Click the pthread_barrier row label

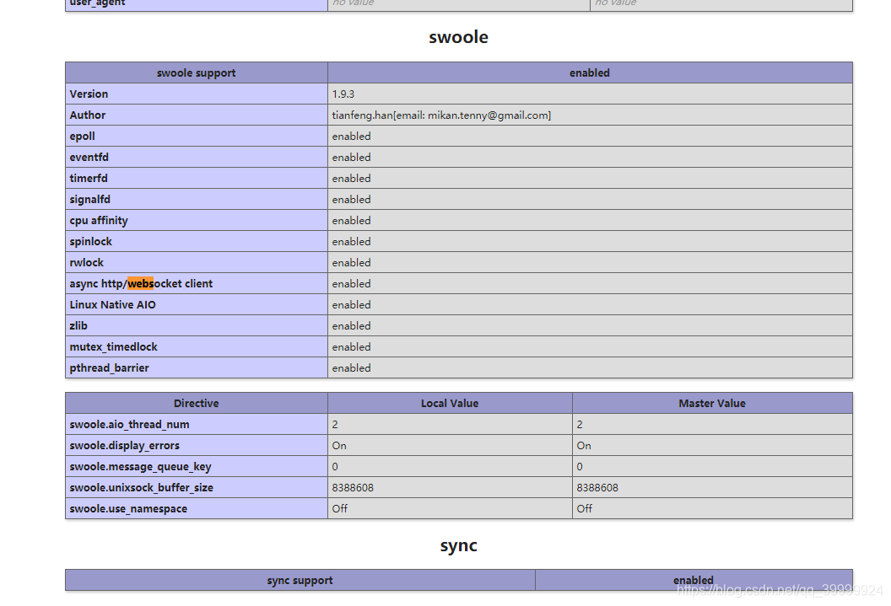[109, 367]
